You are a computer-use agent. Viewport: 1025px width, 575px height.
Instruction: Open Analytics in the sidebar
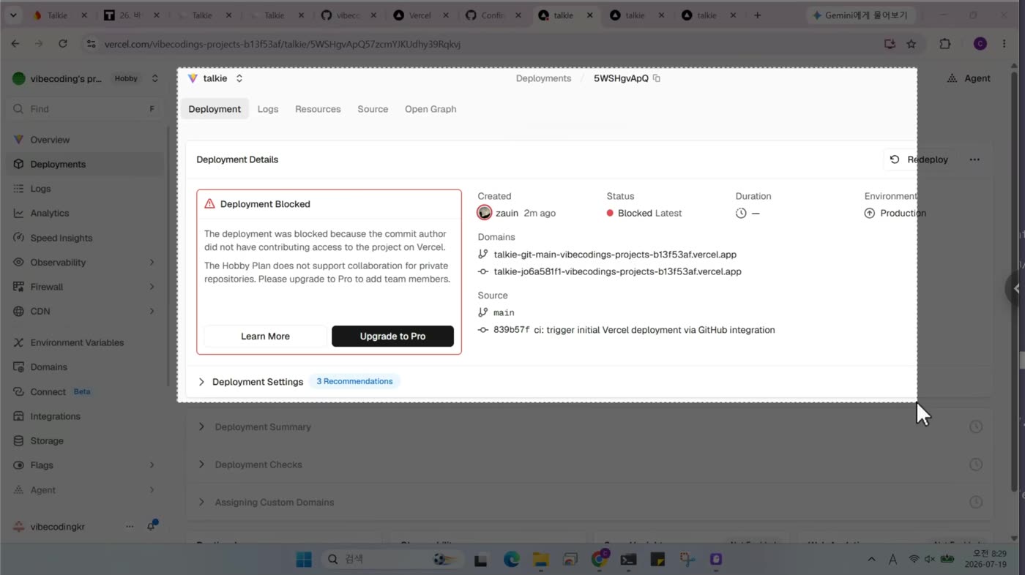(x=49, y=213)
